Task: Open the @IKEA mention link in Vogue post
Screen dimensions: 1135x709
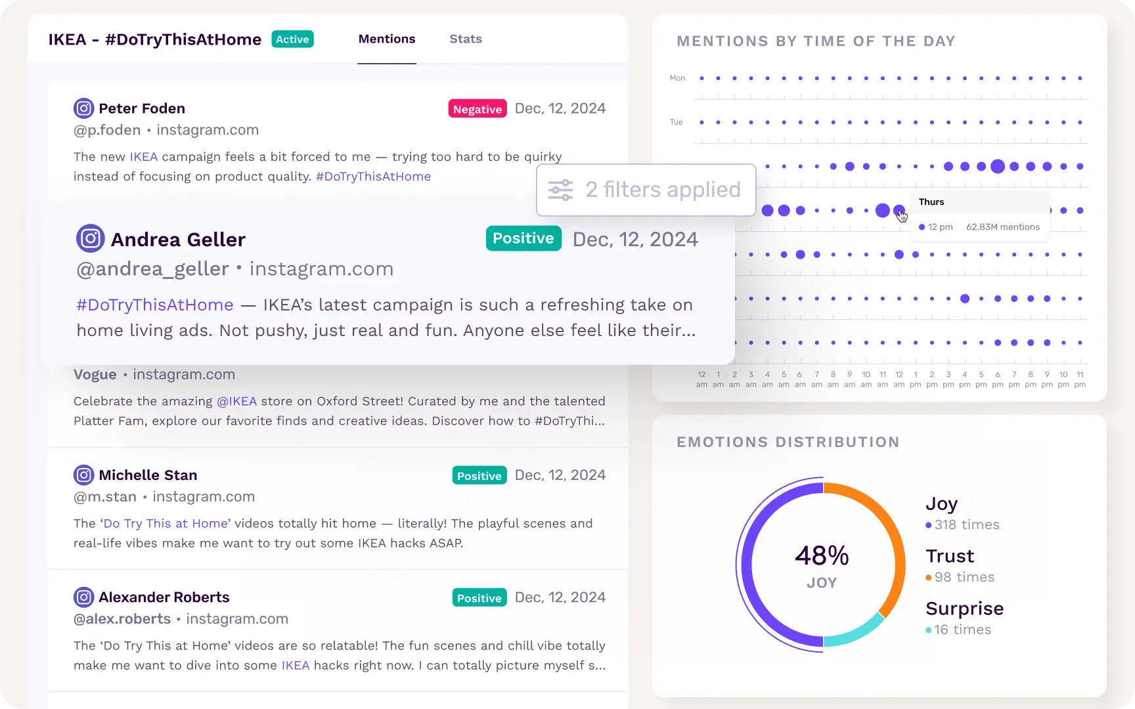Action: click(x=236, y=401)
